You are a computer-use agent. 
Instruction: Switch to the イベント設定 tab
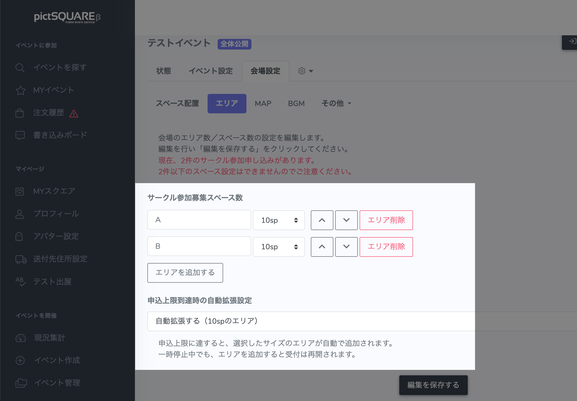(x=211, y=71)
